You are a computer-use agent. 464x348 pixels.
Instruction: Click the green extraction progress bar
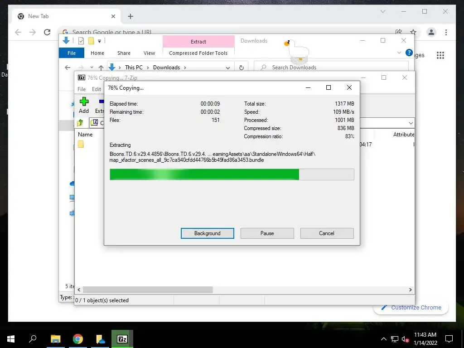232,174
